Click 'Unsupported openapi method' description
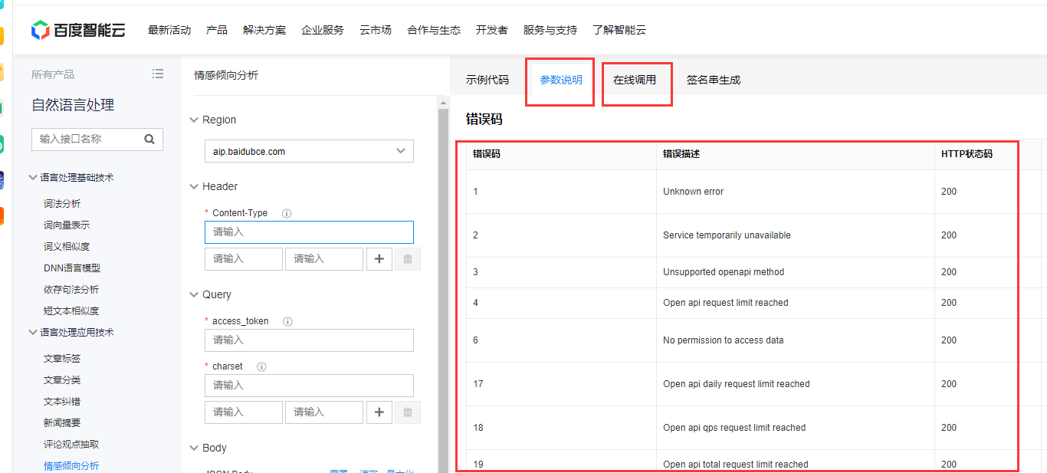Screen dimensions: 1047x473 click(724, 272)
